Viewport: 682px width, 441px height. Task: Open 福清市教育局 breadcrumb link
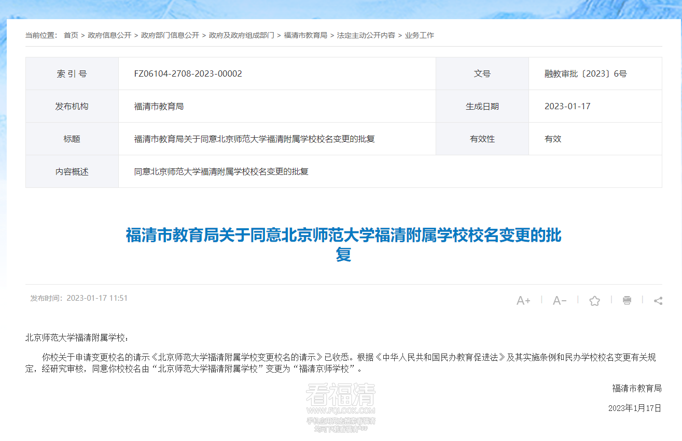tap(305, 35)
